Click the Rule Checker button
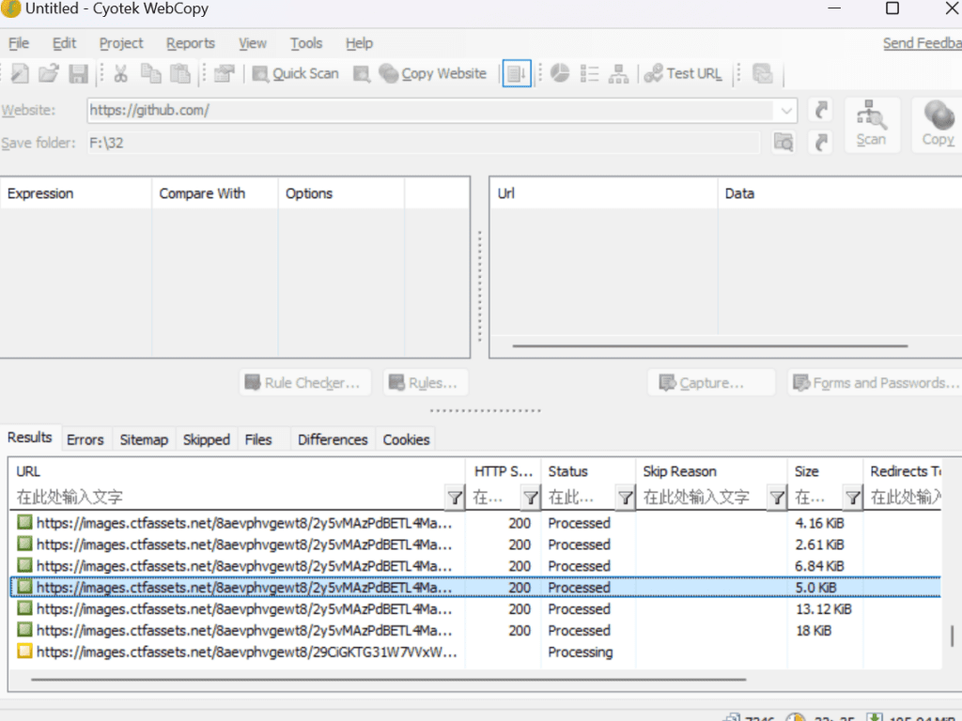This screenshot has height=721, width=962. 305,383
